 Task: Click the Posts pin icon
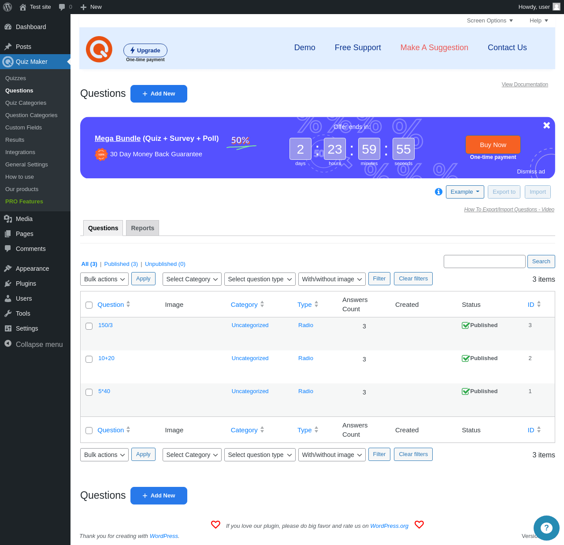click(x=8, y=47)
